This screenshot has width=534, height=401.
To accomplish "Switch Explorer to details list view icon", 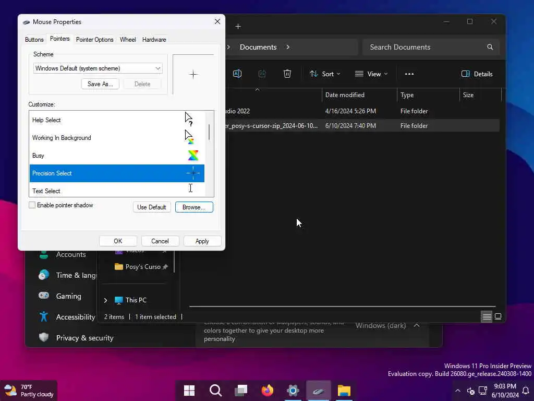I will click(x=487, y=317).
